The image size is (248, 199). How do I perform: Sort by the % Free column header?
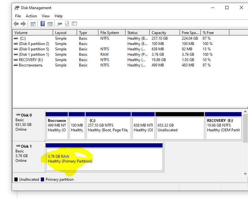tap(215, 32)
